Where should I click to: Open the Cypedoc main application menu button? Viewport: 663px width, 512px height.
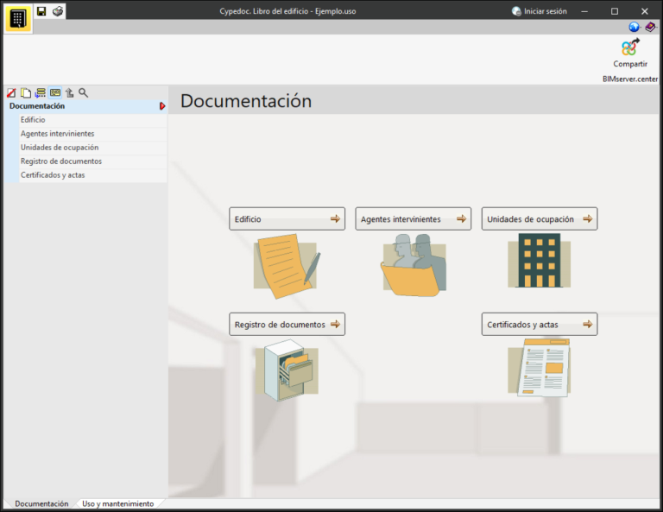tap(18, 19)
